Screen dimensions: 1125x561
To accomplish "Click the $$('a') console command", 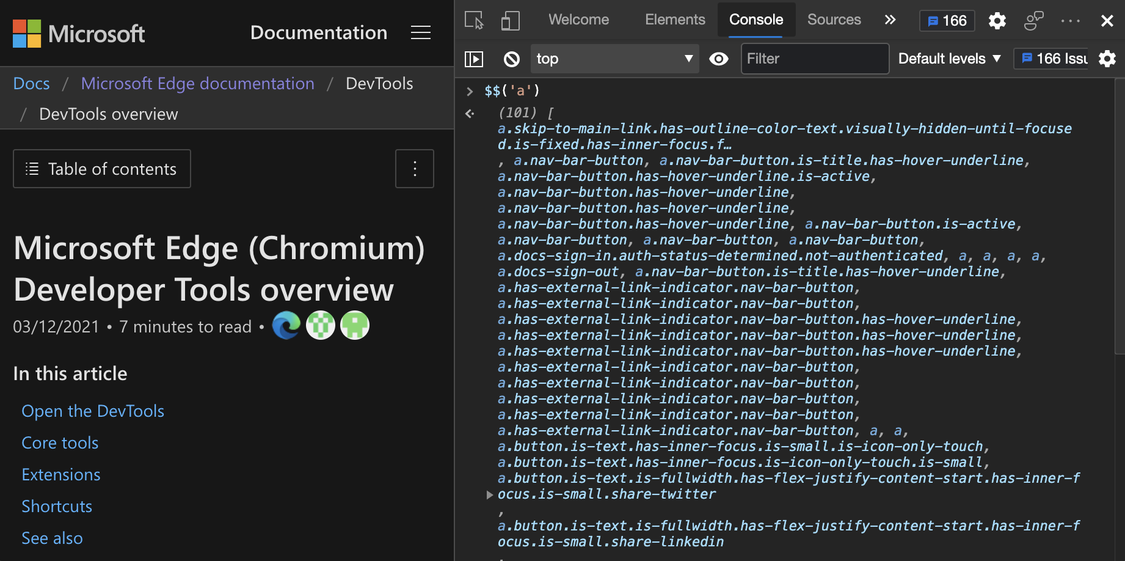I will (x=512, y=91).
